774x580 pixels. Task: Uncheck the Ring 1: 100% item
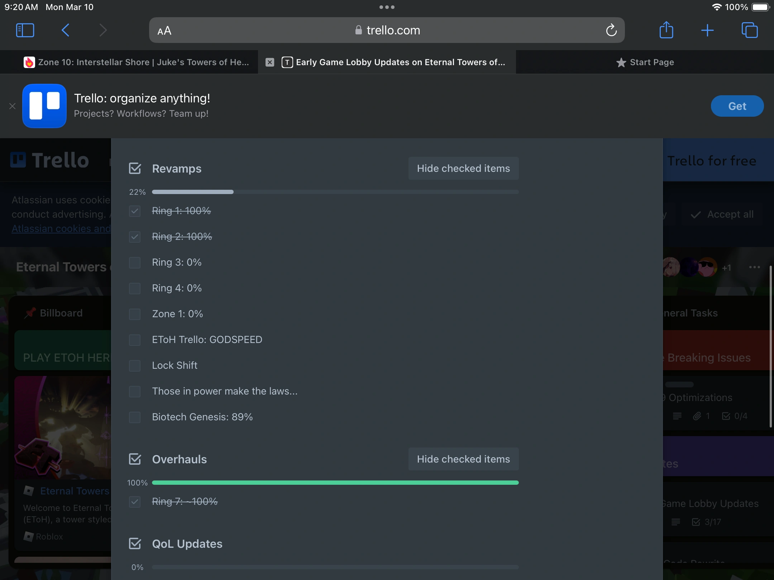[135, 211]
